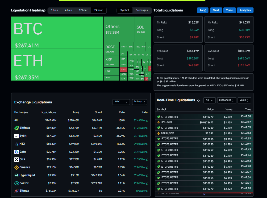Screen dimensions: 267x198
Task: Click the HTX exchange logo icon
Action: pos(16,144)
